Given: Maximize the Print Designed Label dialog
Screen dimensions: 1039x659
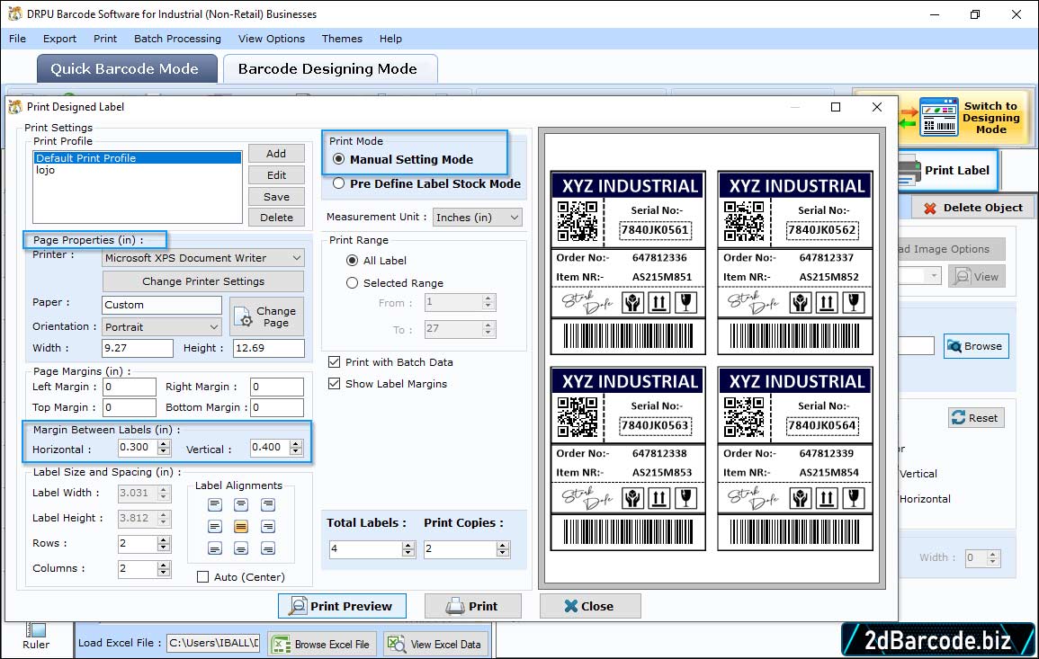Looking at the screenshot, I should pyautogui.click(x=836, y=107).
